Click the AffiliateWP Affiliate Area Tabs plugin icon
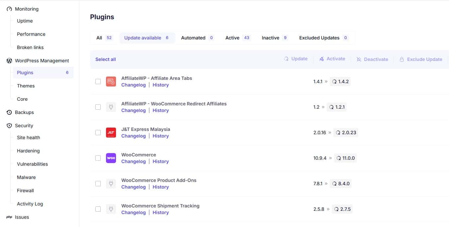Screen dimensions: 449x227 pos(111,82)
